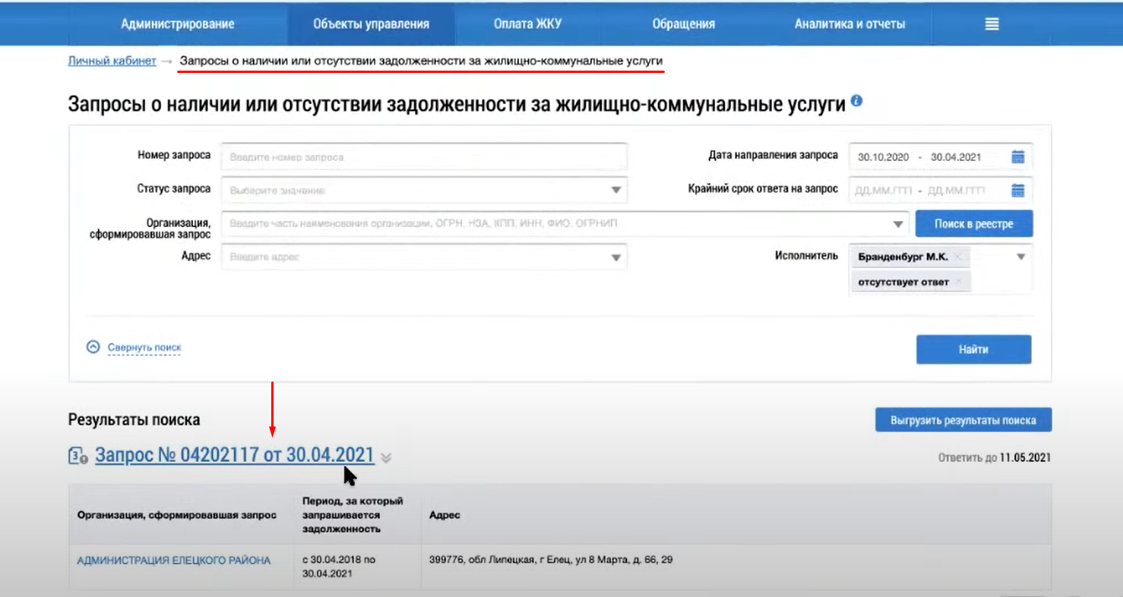Focus the Номер запроса input field
Image resolution: width=1123 pixels, height=597 pixels.
coord(424,156)
